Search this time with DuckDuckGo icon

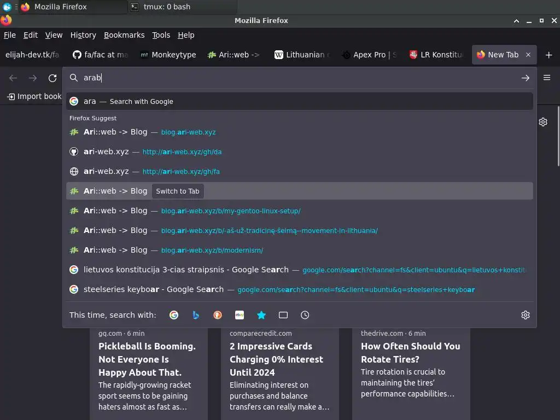coord(218,315)
